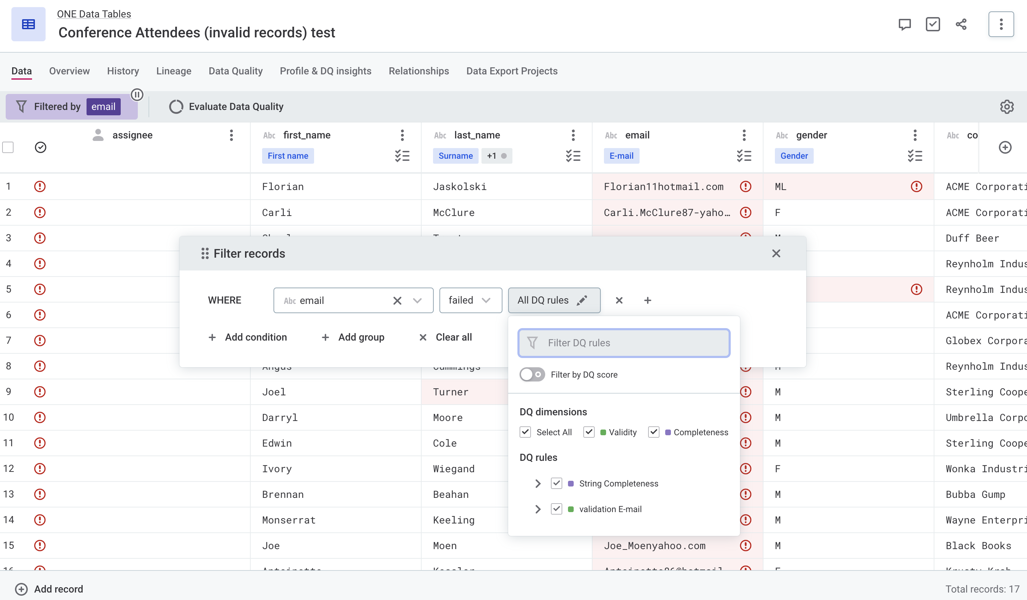This screenshot has height=600, width=1027.
Task: Open the first_name column options menu
Action: [402, 135]
